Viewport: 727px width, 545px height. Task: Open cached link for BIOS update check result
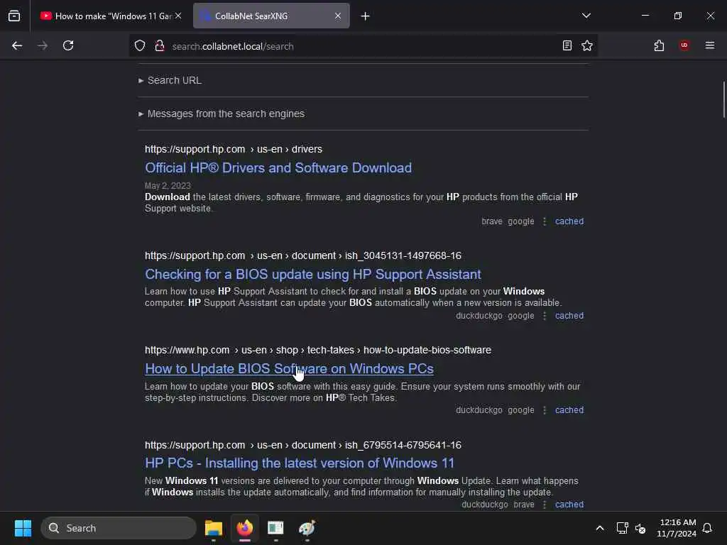[x=569, y=316]
